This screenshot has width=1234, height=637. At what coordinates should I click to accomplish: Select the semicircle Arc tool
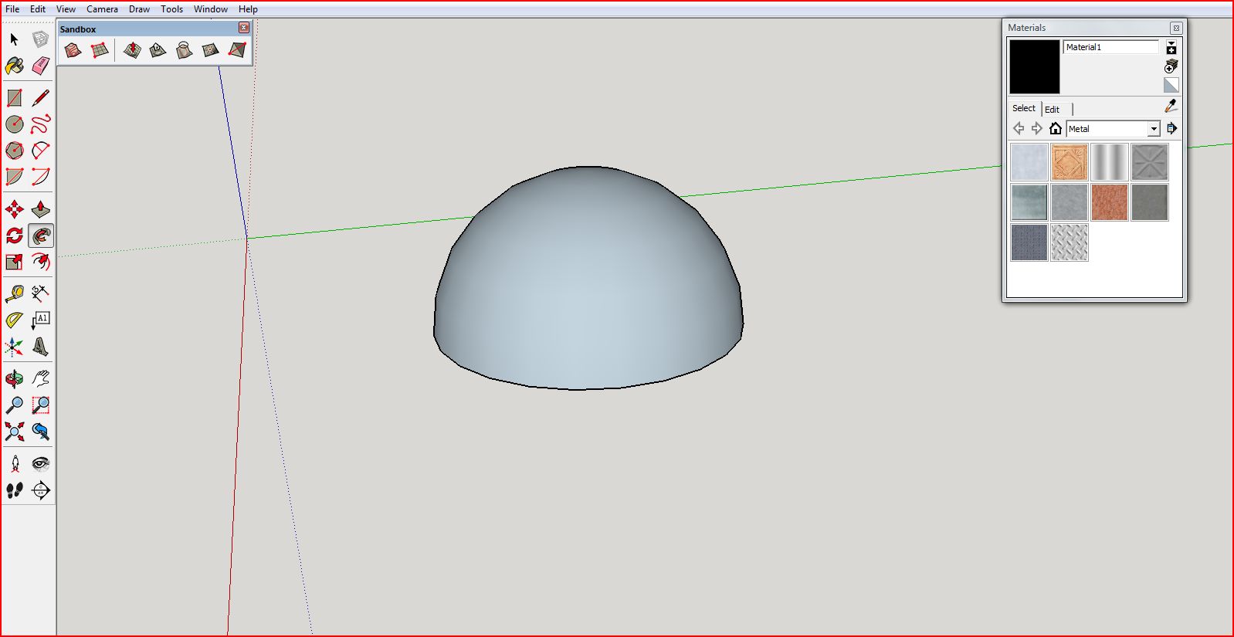coord(40,151)
